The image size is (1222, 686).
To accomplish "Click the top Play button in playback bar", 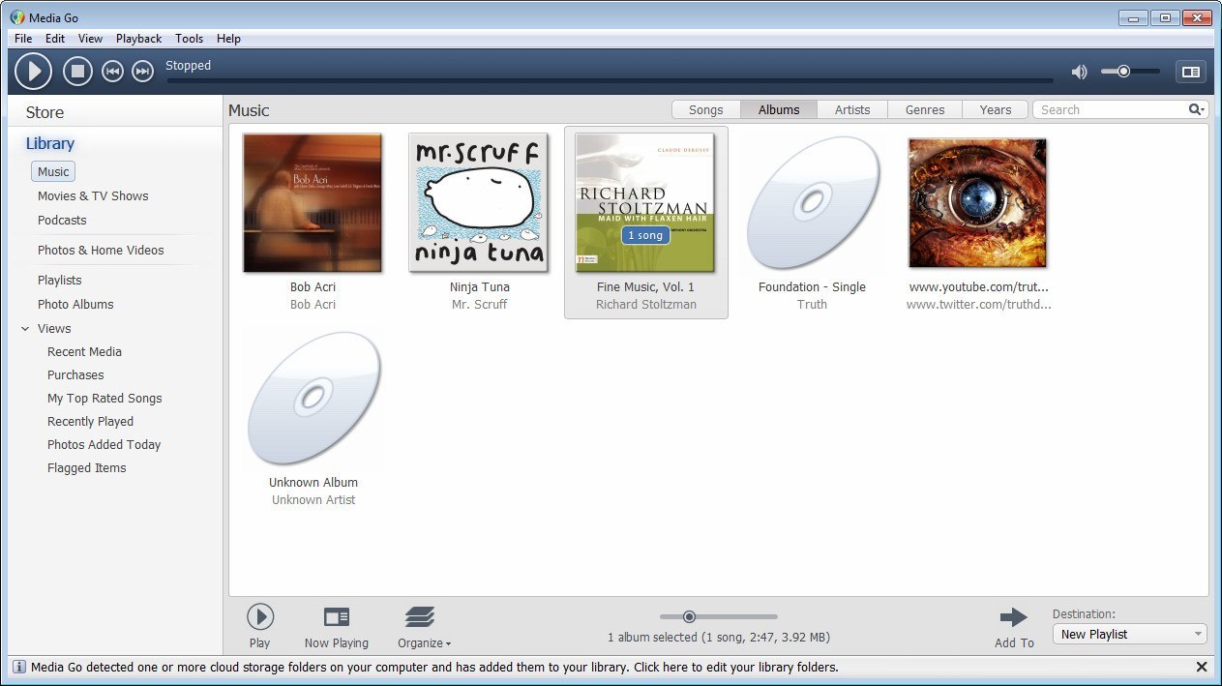I will 33,71.
